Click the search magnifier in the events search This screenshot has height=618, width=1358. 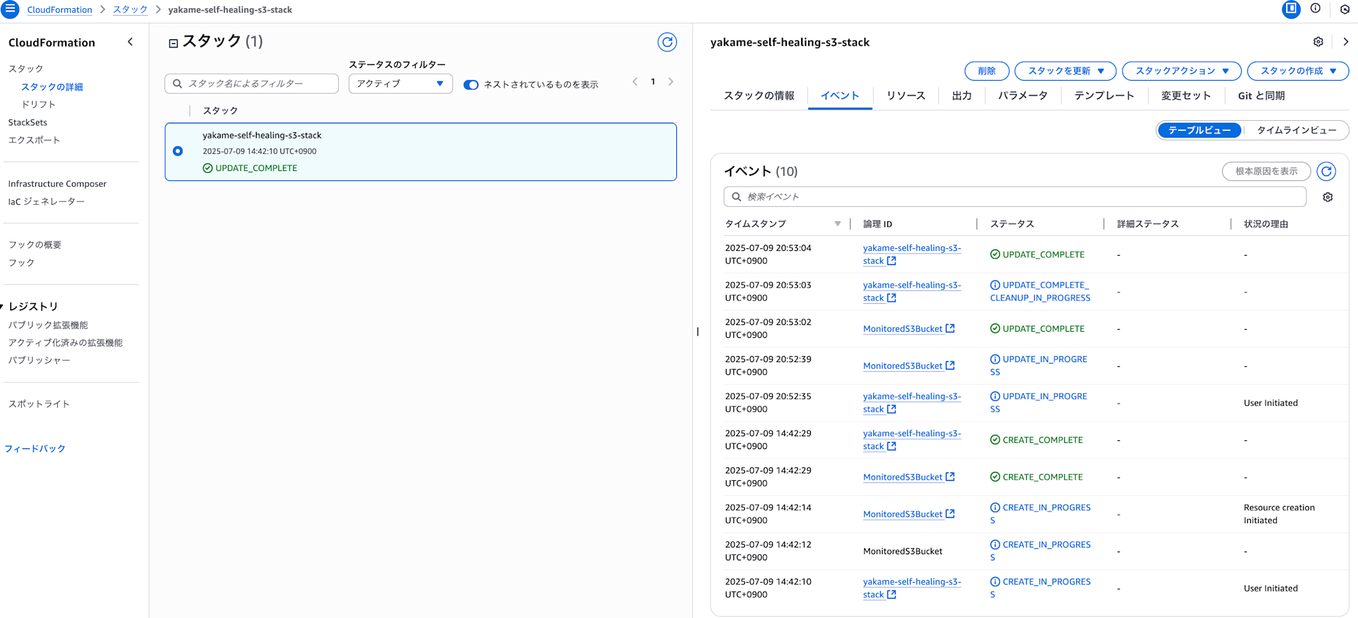pyautogui.click(x=736, y=197)
